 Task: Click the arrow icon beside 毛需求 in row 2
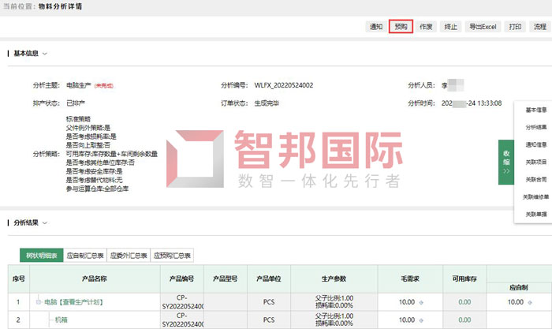tap(422, 322)
